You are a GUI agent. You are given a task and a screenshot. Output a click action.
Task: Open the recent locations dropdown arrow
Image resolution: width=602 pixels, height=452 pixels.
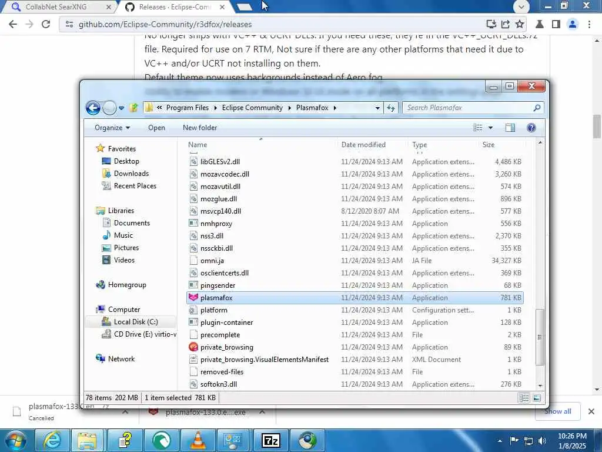click(121, 108)
